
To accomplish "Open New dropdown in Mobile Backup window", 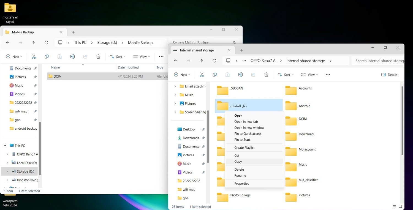I will [14, 56].
